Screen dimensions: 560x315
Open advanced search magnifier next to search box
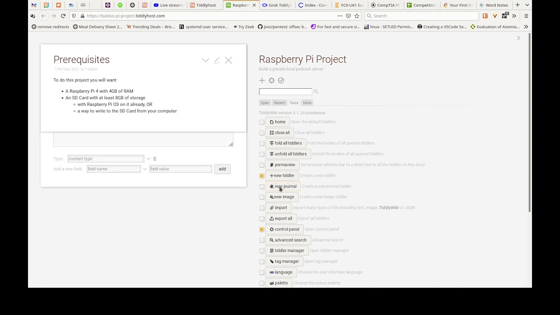click(315, 91)
